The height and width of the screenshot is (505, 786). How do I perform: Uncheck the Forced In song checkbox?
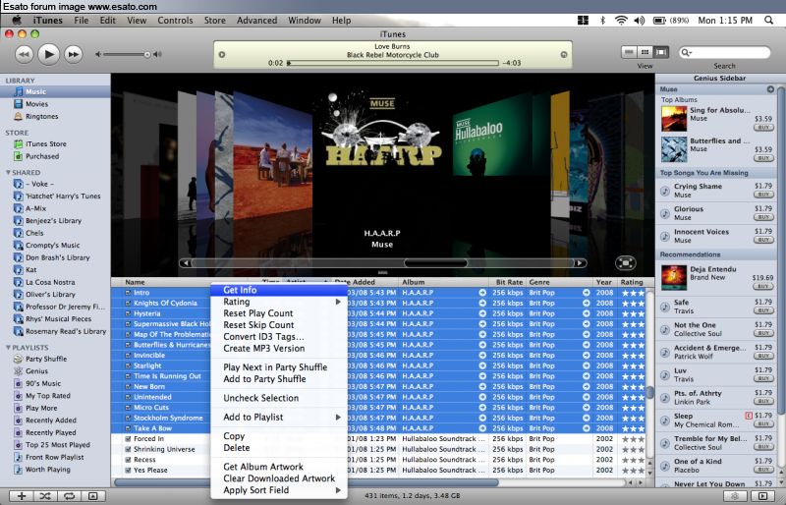(128, 439)
